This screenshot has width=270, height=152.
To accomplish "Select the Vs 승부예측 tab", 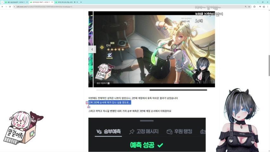I will 108,132.
